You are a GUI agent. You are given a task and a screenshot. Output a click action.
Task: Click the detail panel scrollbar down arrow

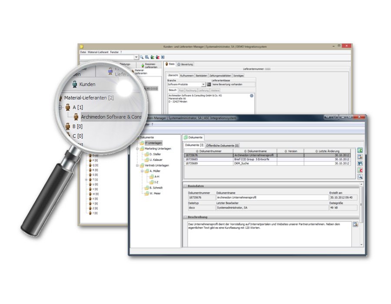coord(361,245)
